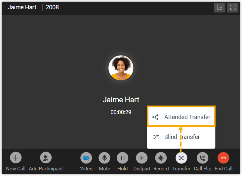Click Jaime Hart's avatar photo

coord(121,68)
